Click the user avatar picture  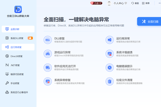(109, 3)
